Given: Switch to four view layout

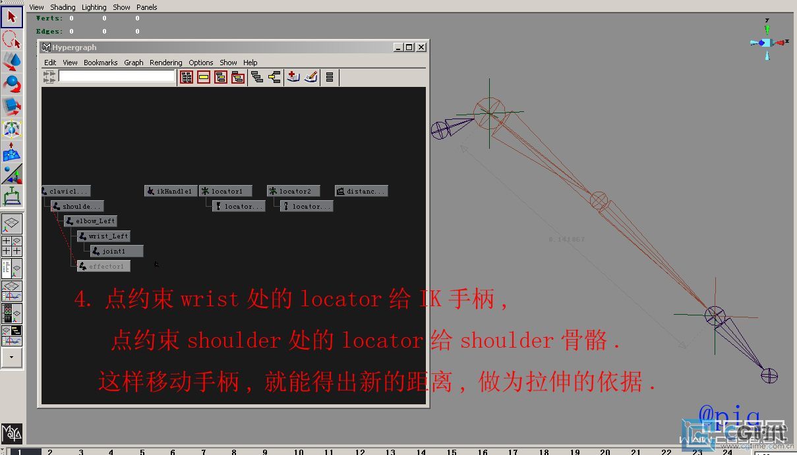Looking at the screenshot, I should (x=12, y=246).
